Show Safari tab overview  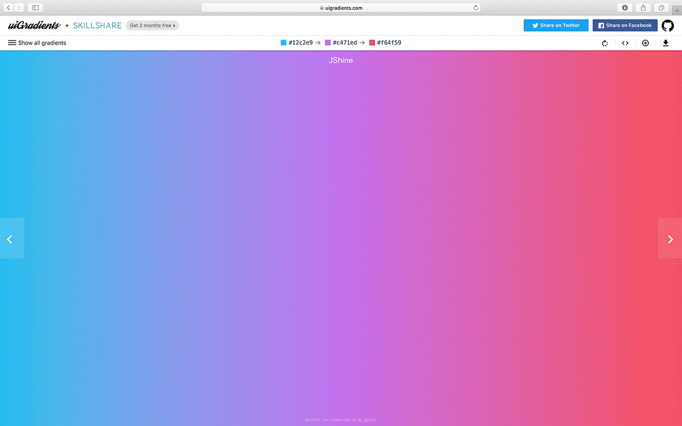(x=661, y=8)
